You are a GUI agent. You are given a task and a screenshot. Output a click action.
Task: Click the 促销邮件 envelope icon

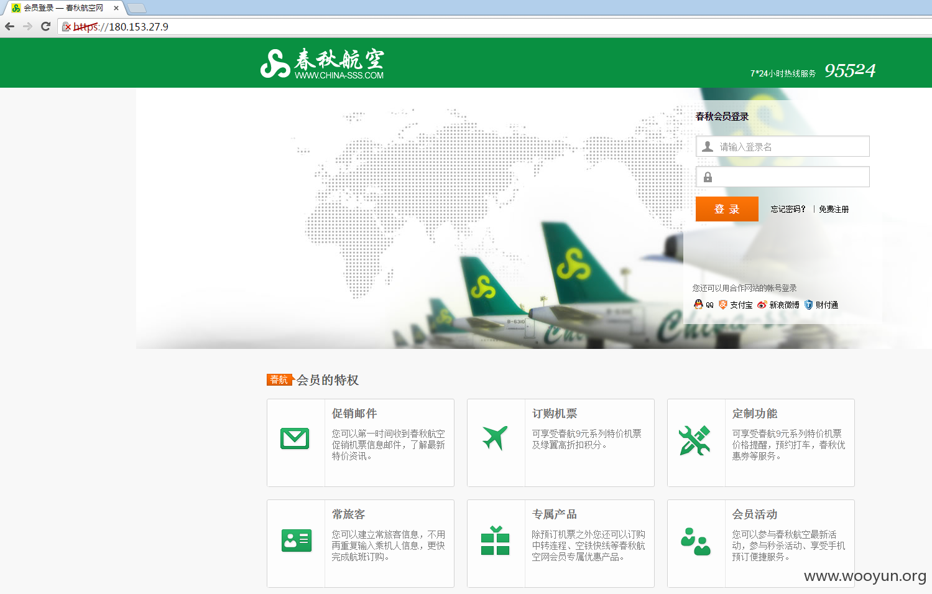tap(295, 439)
